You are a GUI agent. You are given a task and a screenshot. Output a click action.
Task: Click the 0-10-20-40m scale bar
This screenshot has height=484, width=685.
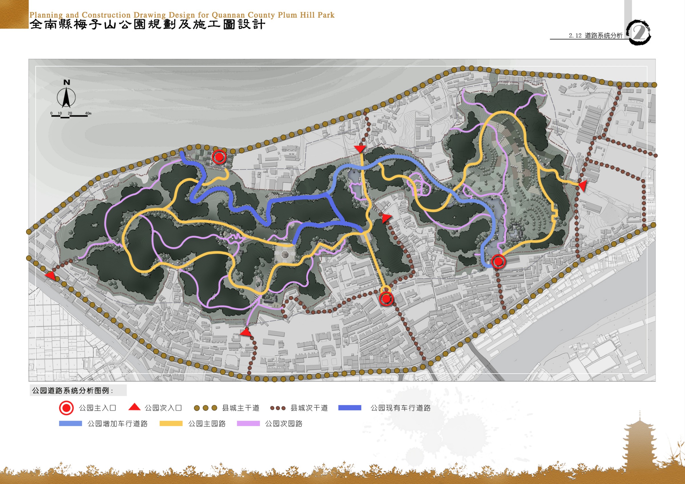pyautogui.click(x=71, y=115)
